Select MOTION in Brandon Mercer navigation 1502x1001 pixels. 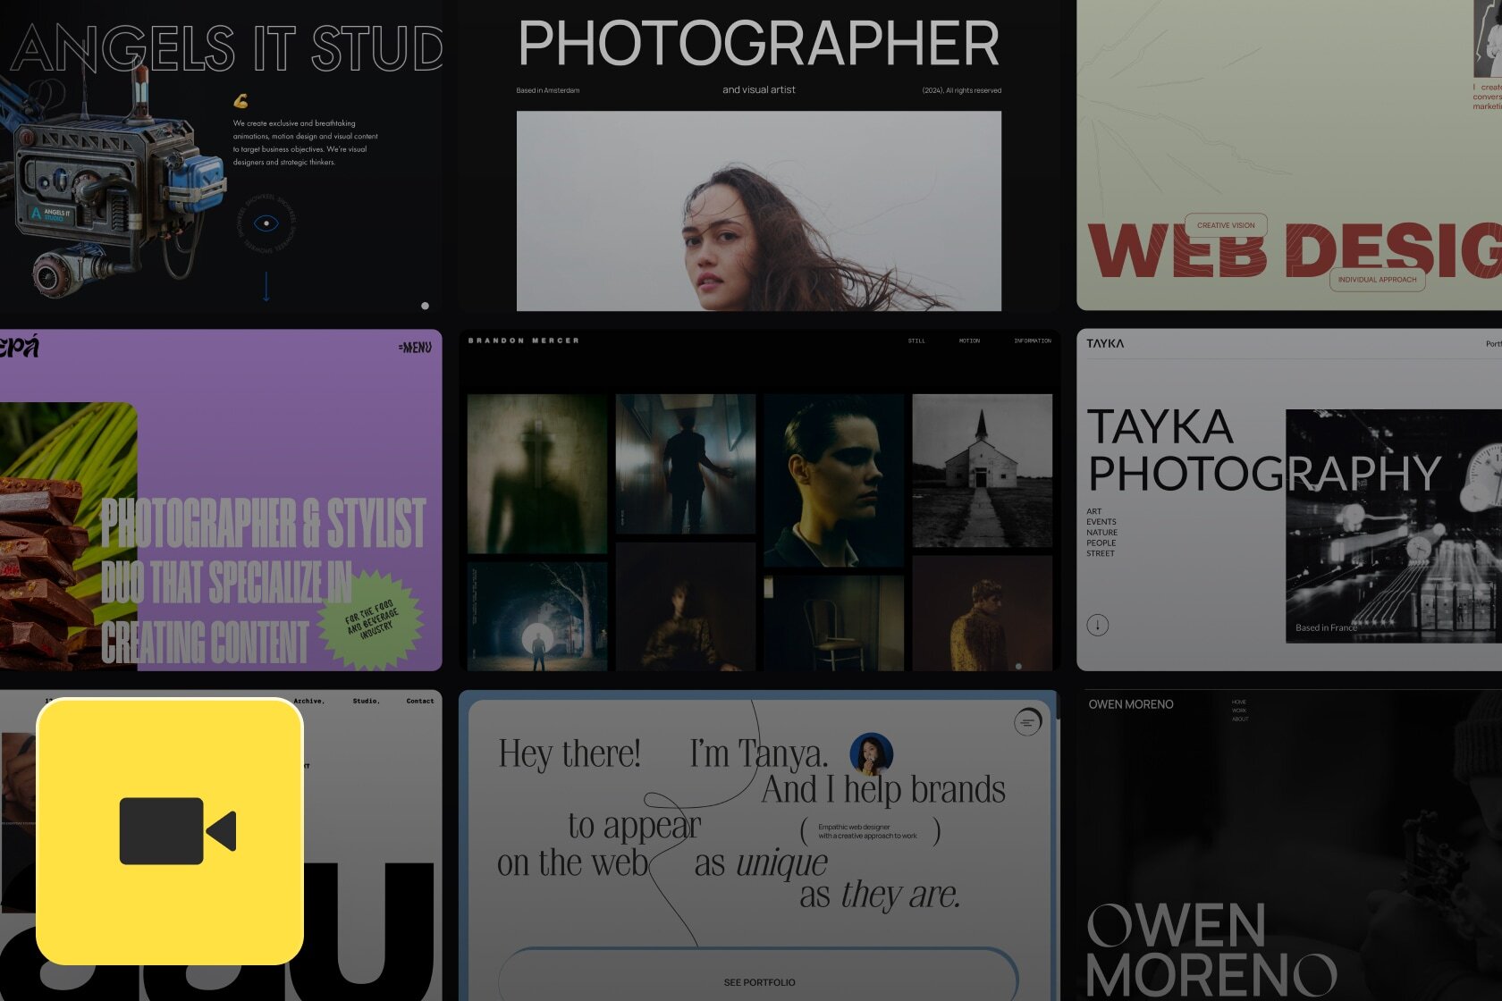tap(969, 341)
